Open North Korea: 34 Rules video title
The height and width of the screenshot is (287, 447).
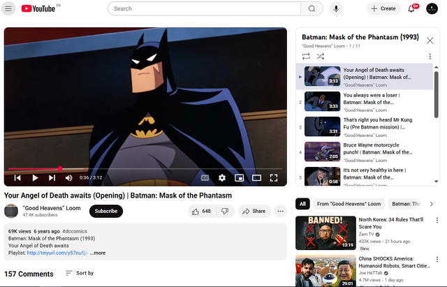(391, 223)
